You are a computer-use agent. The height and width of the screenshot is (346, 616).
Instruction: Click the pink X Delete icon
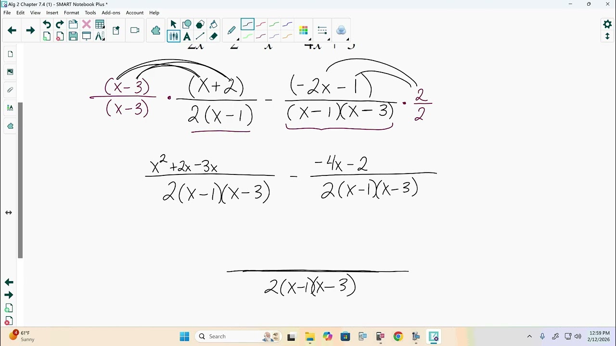tap(87, 25)
